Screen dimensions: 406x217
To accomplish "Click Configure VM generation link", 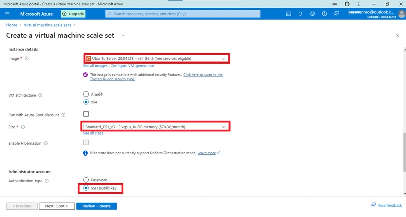I will 132,66.
